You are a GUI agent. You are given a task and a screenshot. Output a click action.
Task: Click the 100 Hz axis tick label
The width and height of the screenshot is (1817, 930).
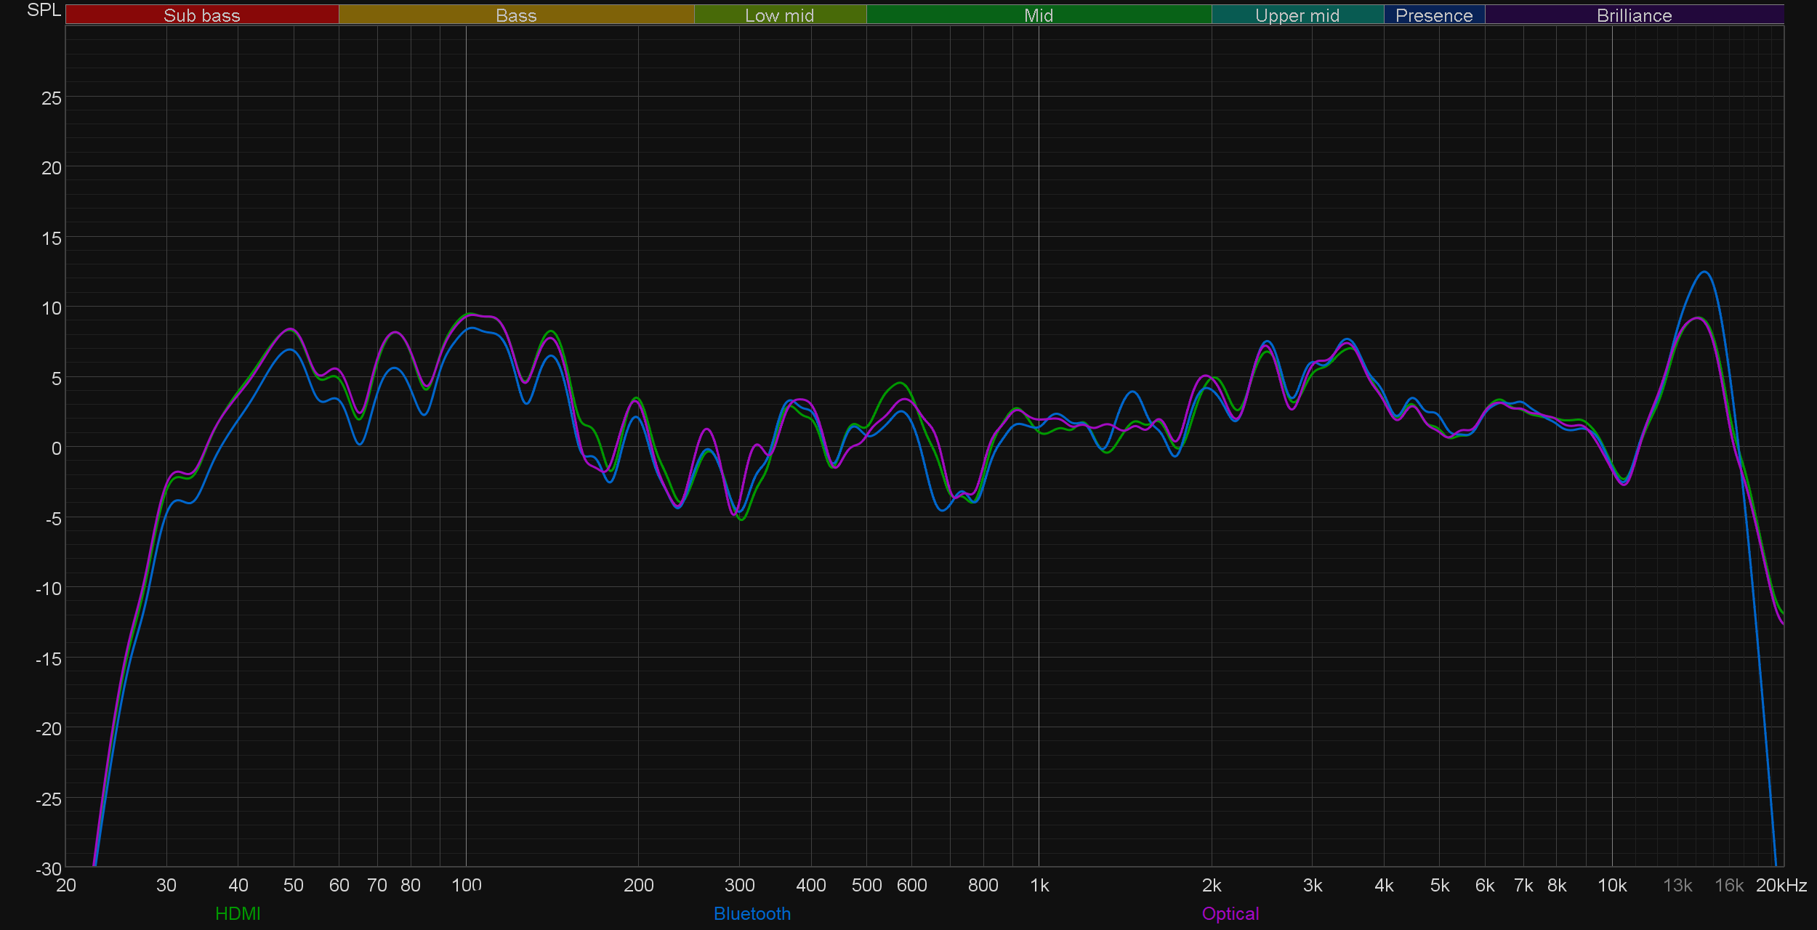(x=466, y=885)
